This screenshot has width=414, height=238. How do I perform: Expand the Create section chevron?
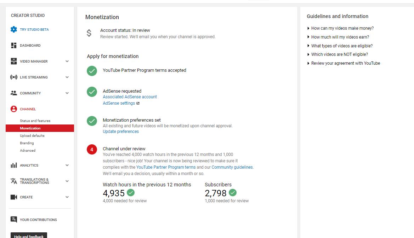point(67,197)
